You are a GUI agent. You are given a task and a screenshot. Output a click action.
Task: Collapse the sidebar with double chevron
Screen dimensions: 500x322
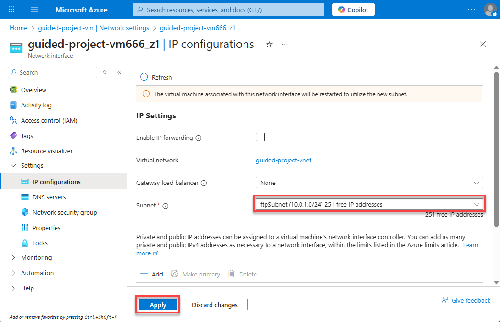[119, 72]
